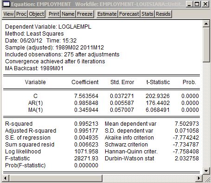Click the std error value 0.005587
The height and width of the screenshot is (183, 211).
click(122, 103)
